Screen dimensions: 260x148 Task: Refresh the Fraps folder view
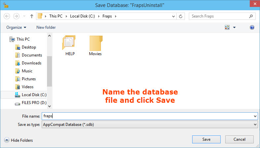click(x=181, y=16)
